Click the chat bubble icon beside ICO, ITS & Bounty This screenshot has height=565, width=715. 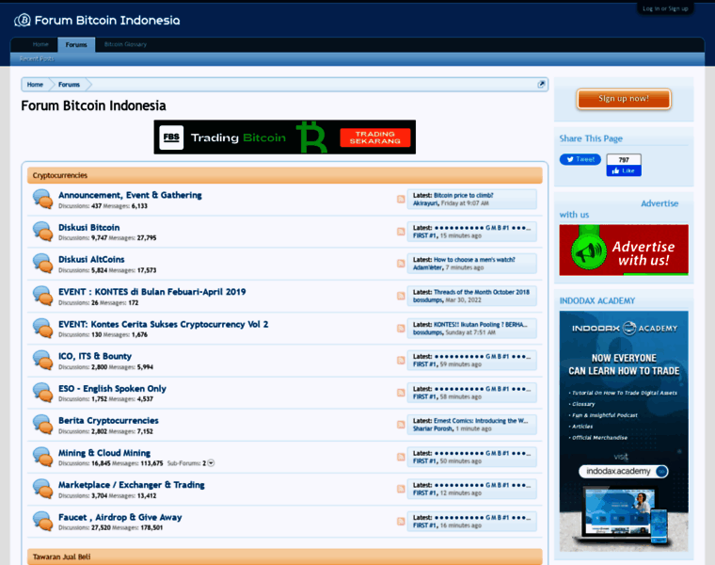pos(43,360)
